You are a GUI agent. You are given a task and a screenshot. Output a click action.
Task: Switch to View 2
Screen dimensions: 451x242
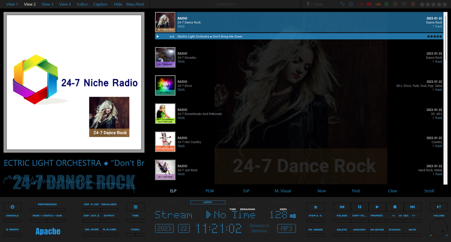[30, 4]
